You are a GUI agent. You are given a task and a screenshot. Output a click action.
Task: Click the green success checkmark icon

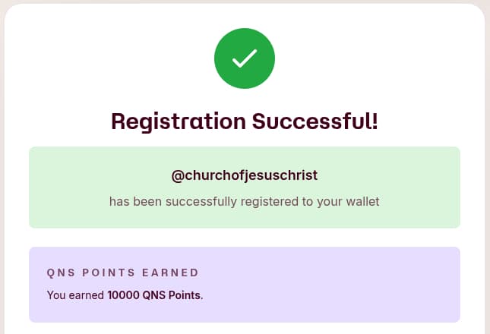click(x=245, y=58)
